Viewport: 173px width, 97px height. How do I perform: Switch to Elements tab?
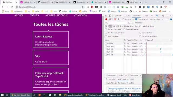coord(118,16)
